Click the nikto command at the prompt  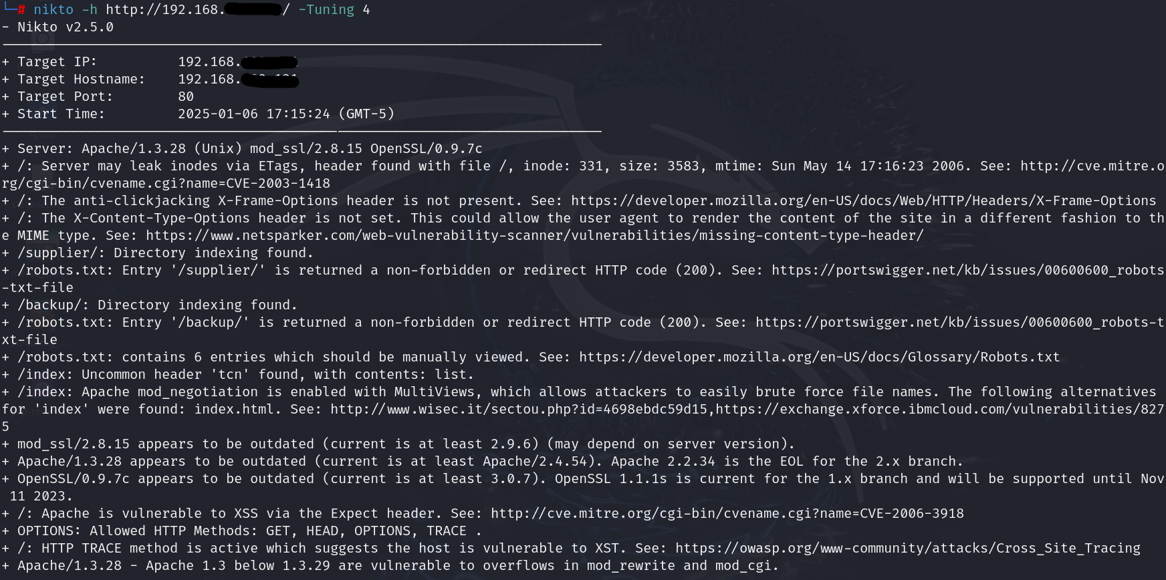(x=53, y=10)
